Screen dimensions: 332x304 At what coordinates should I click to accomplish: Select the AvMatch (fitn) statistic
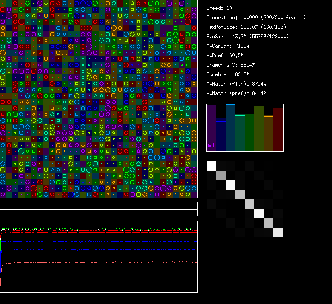click(x=236, y=84)
